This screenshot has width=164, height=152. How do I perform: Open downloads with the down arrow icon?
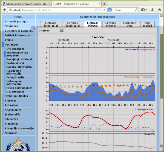click(152, 10)
